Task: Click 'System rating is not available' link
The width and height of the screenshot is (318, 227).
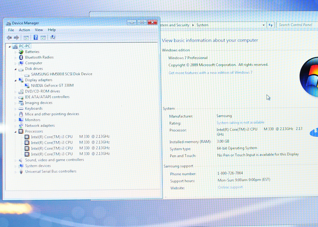Action: (x=240, y=123)
